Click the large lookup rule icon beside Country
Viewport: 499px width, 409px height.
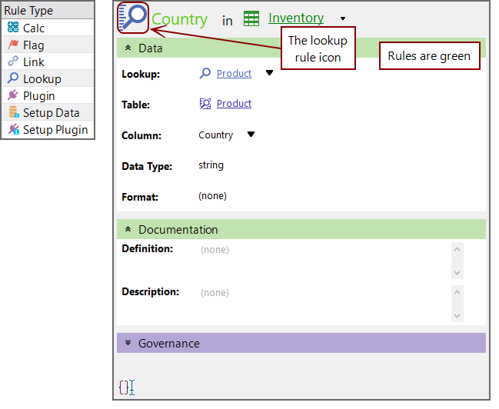(133, 18)
